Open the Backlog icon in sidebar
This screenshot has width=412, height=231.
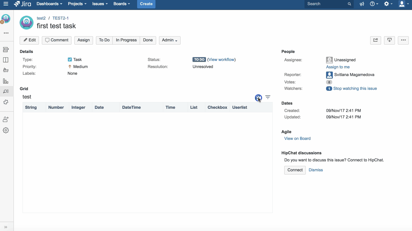(x=6, y=50)
